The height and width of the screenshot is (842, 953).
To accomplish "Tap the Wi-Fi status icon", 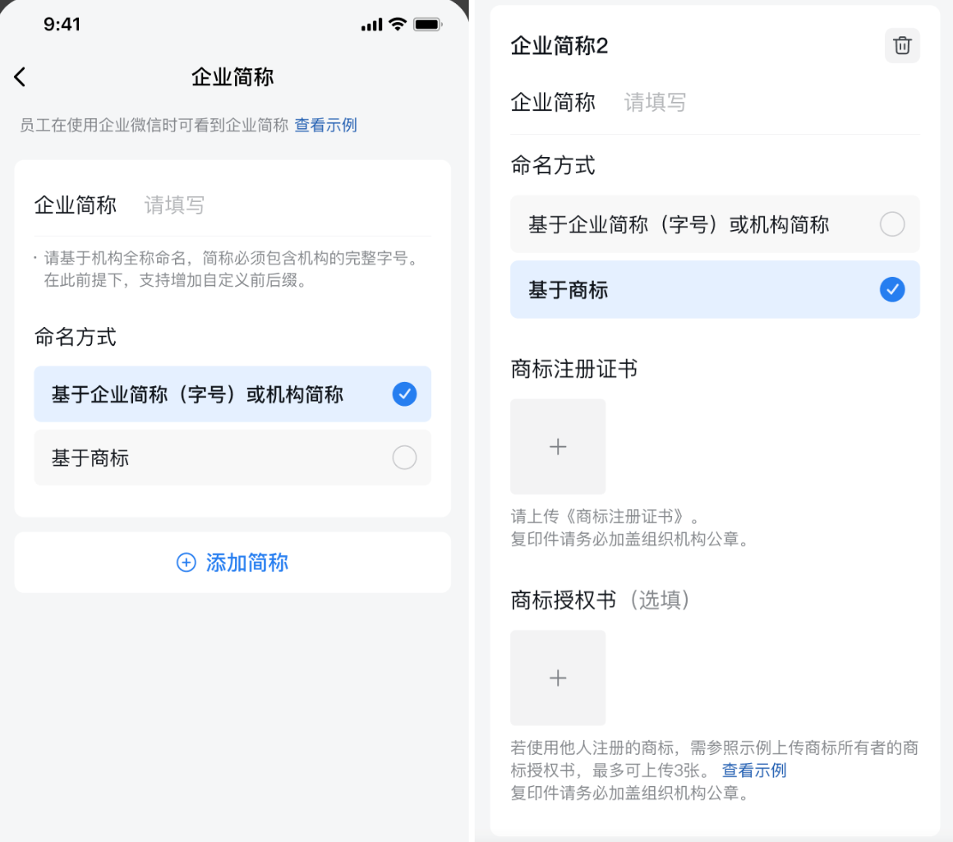I will point(398,25).
